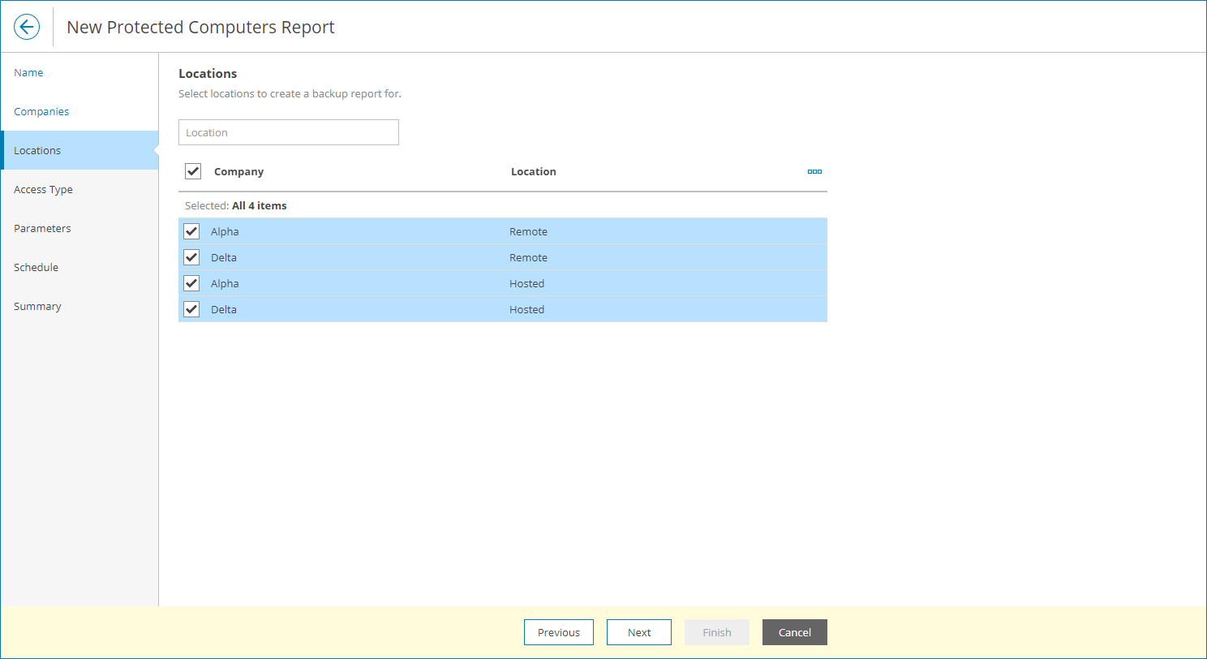Sort by the Location column header
Viewport: 1207px width, 659px height.
[534, 171]
